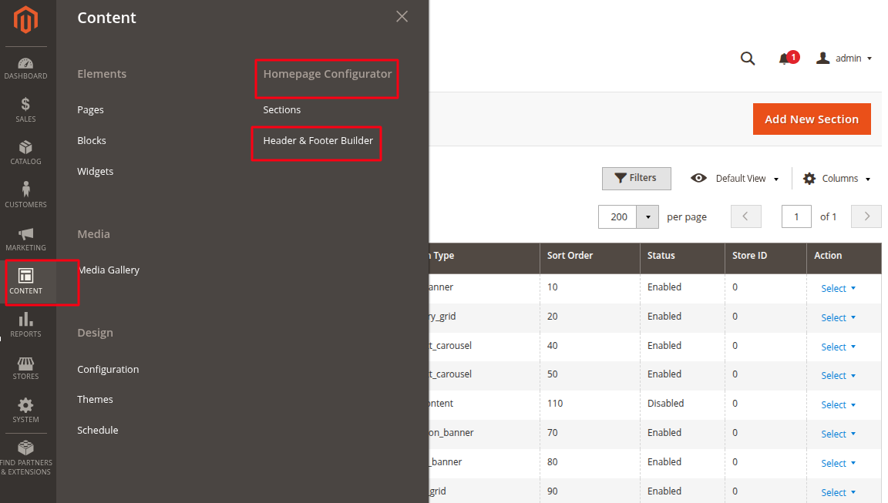Image resolution: width=888 pixels, height=503 pixels.
Task: Open Select action for sort order 70
Action: click(x=838, y=434)
